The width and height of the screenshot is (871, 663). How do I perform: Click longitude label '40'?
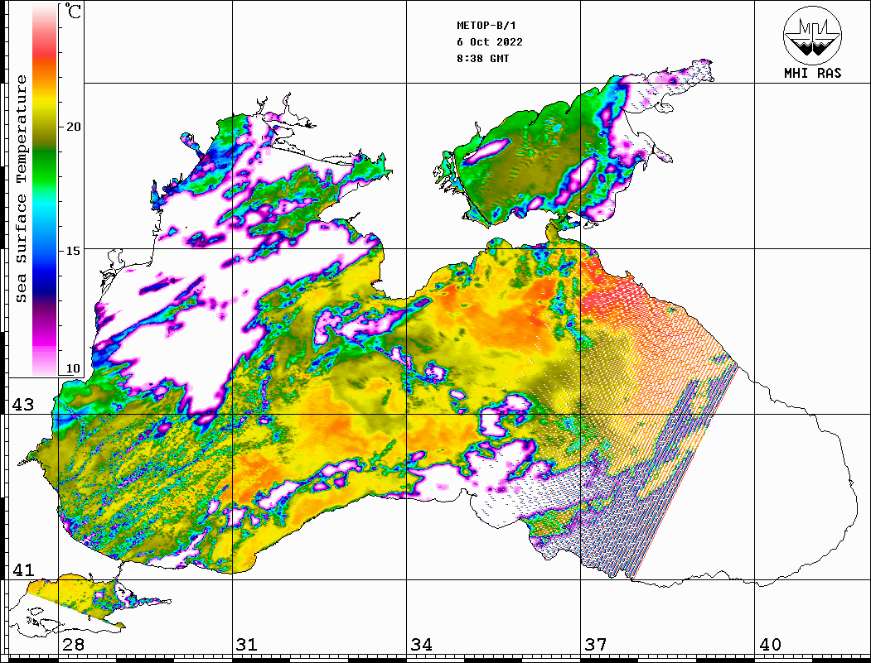click(x=770, y=644)
